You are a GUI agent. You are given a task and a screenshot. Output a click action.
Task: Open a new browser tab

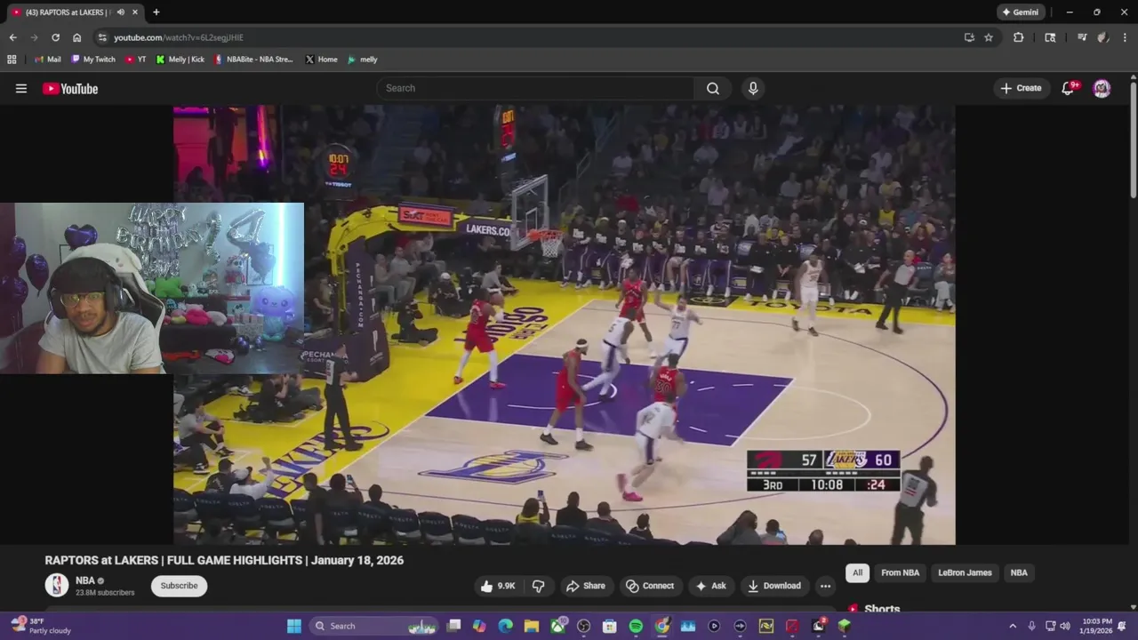coord(156,12)
